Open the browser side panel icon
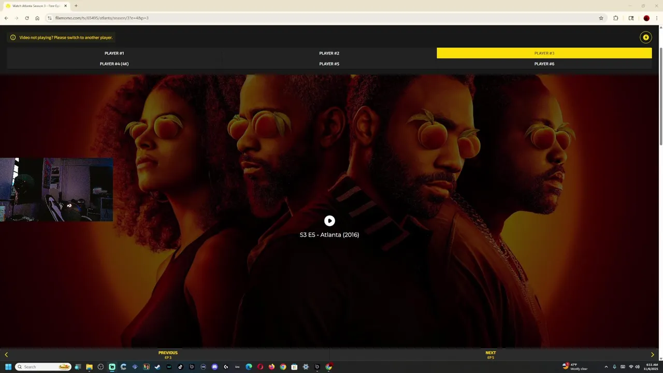This screenshot has height=373, width=663. click(631, 18)
